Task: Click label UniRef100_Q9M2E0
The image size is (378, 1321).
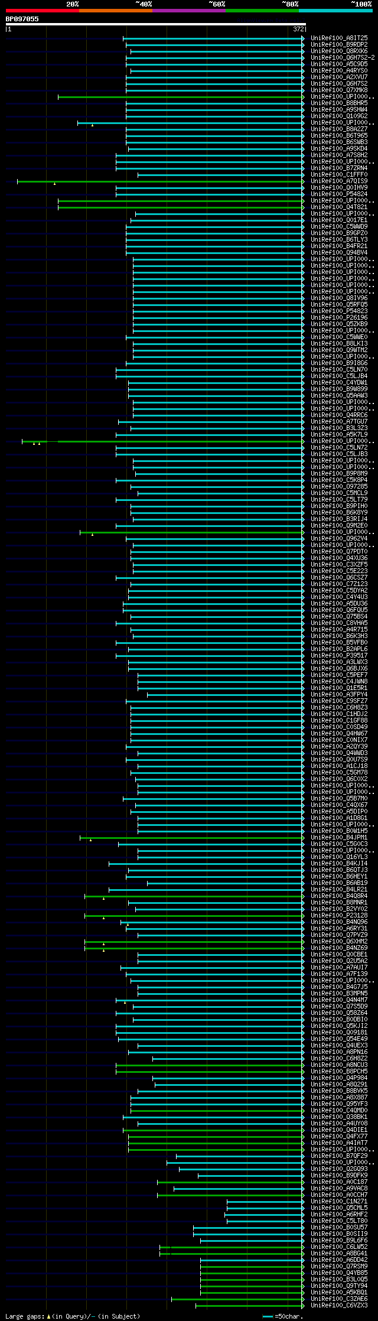Action: click(339, 525)
